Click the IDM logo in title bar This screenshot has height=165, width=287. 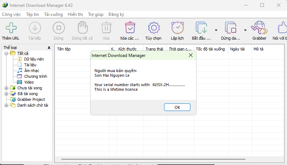click(x=5, y=5)
